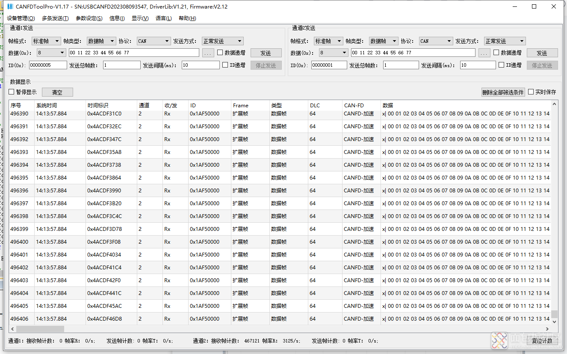
Task: Click channel 1 发送总帧数 input field
Action: 121,65
